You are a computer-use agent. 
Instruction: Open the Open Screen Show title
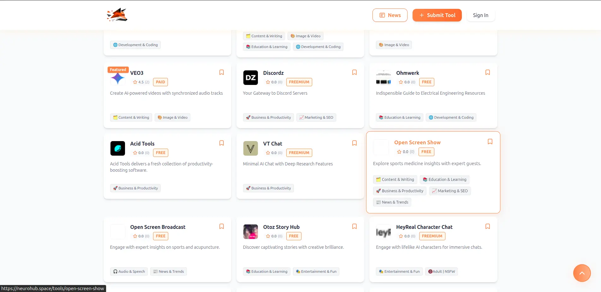417,142
